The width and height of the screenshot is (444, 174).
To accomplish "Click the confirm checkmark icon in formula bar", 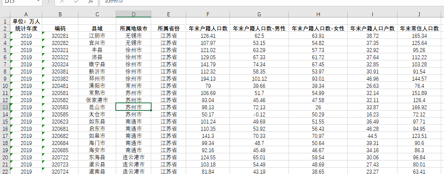I will point(76,2).
